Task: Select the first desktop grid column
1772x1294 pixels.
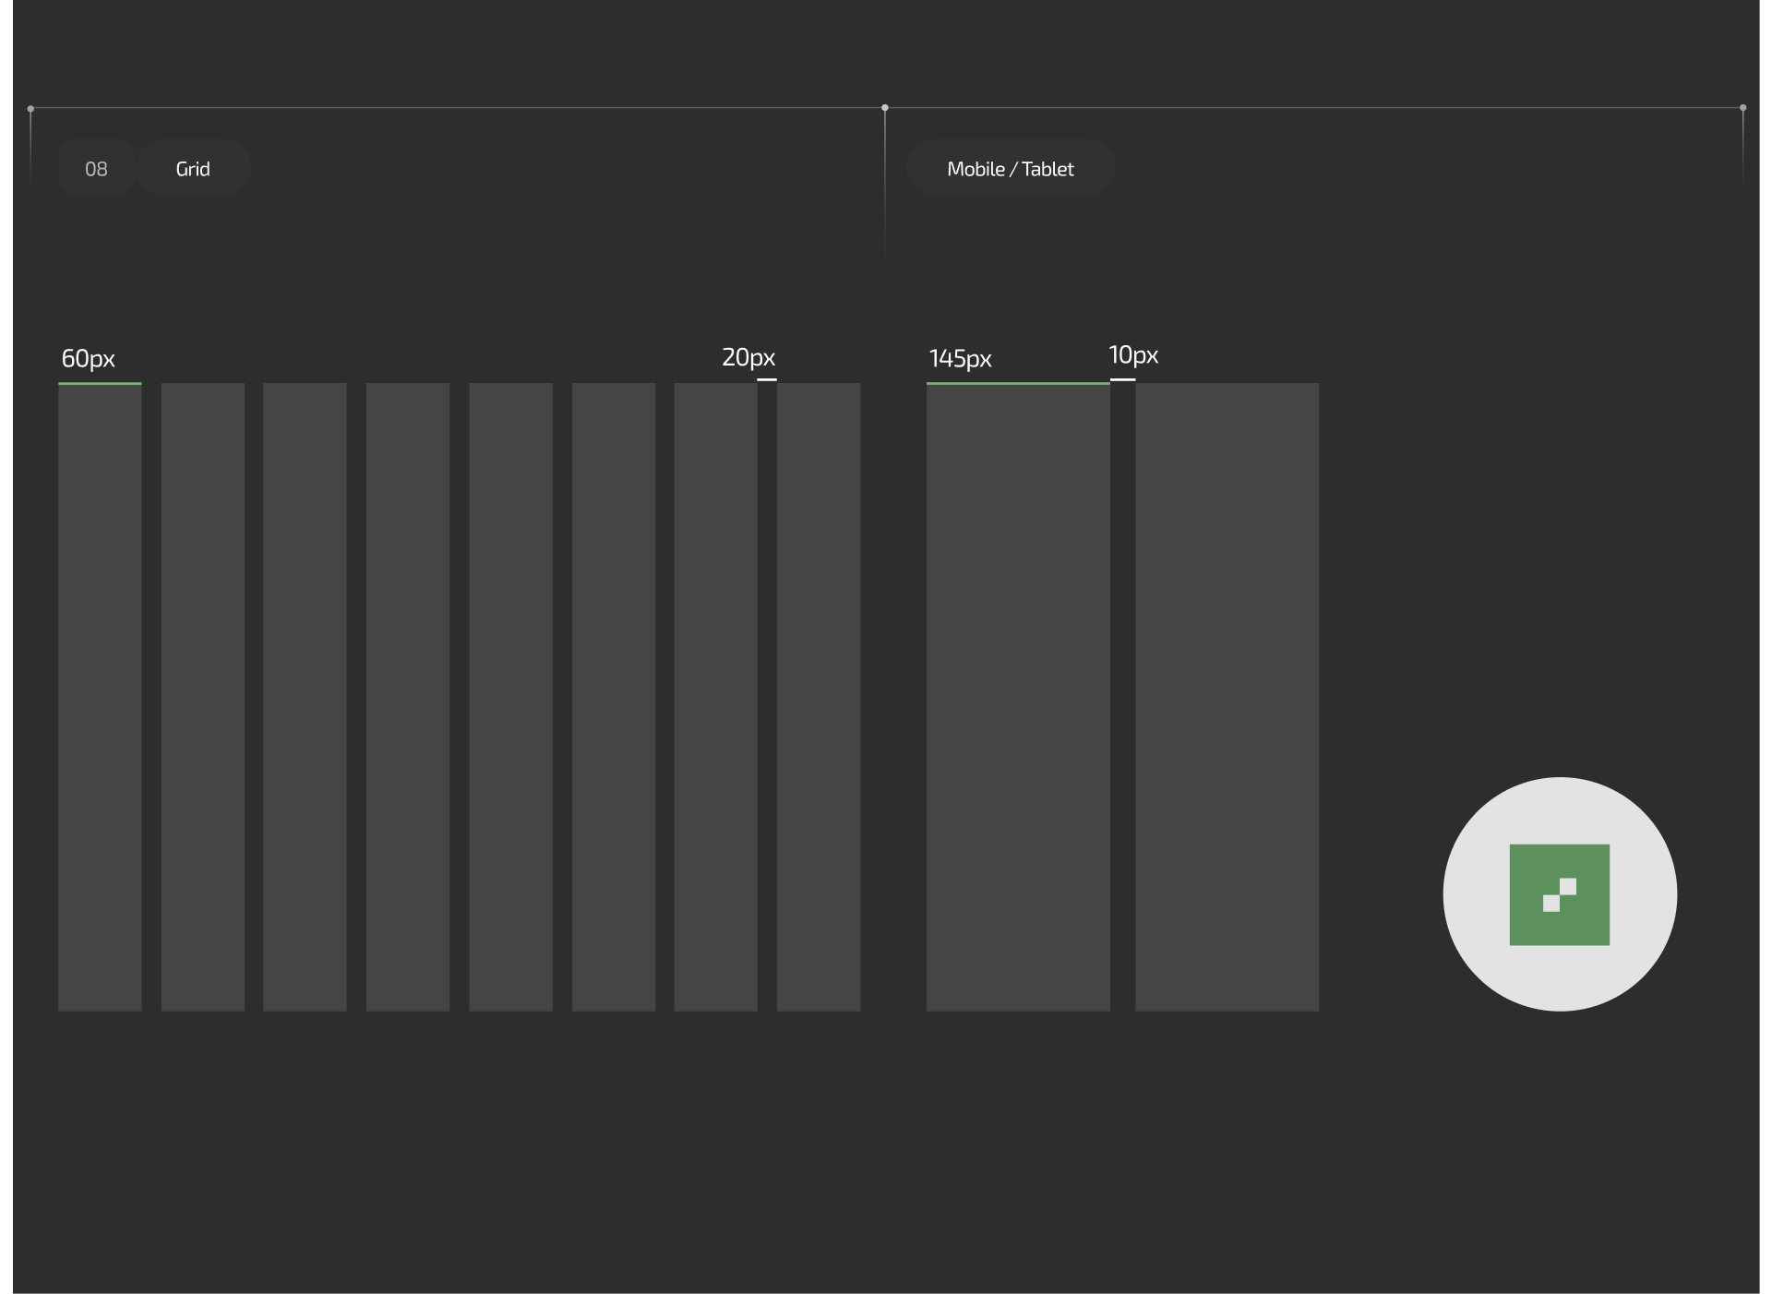Action: click(100, 697)
